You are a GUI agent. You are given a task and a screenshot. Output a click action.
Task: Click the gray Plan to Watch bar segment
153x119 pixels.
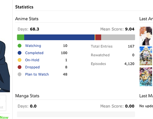(x=118, y=37)
